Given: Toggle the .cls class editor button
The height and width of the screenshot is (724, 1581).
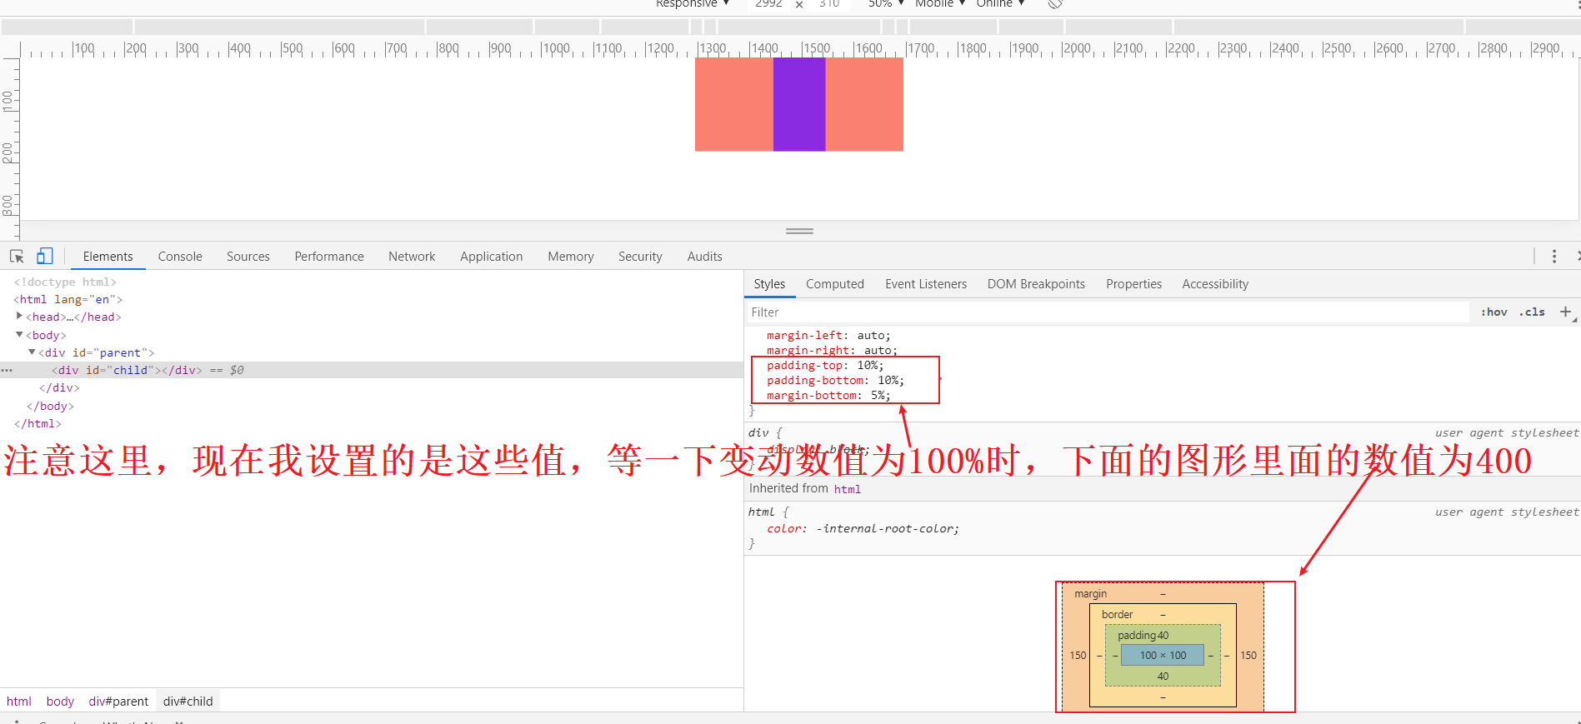Looking at the screenshot, I should pos(1532,312).
